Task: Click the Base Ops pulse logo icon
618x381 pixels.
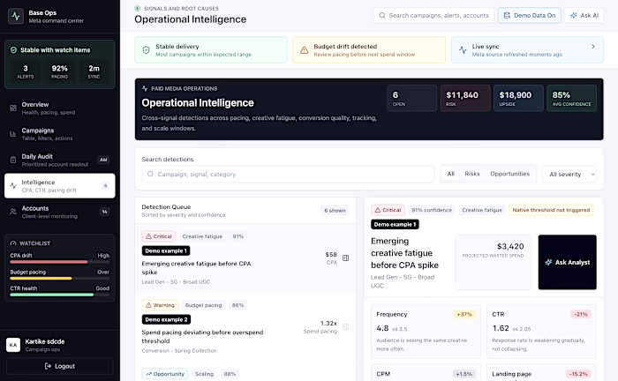Action: point(16,17)
